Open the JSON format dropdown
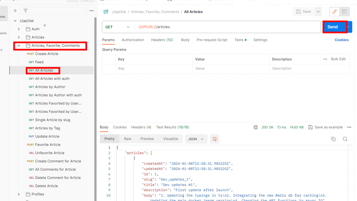Viewport: 357px width, 201px height. [196, 139]
